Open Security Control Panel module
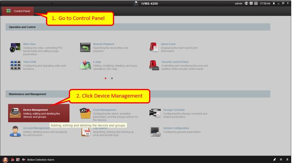 coord(154,65)
